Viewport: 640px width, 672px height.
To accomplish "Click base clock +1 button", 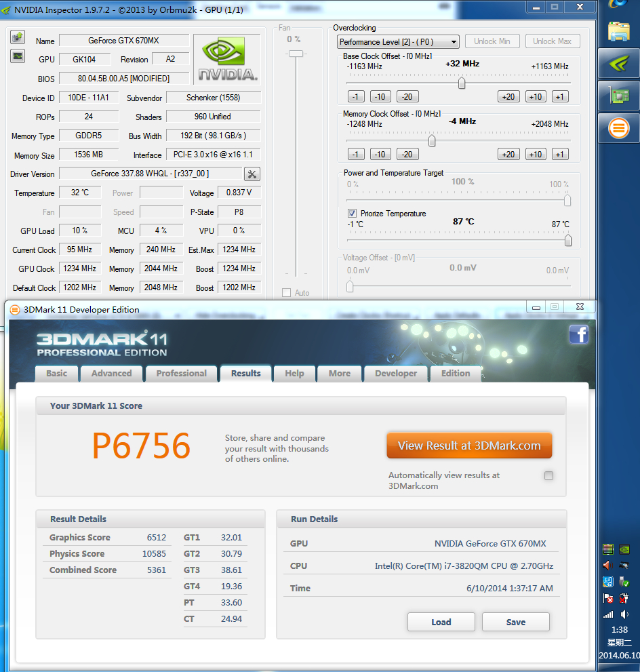I will (560, 97).
